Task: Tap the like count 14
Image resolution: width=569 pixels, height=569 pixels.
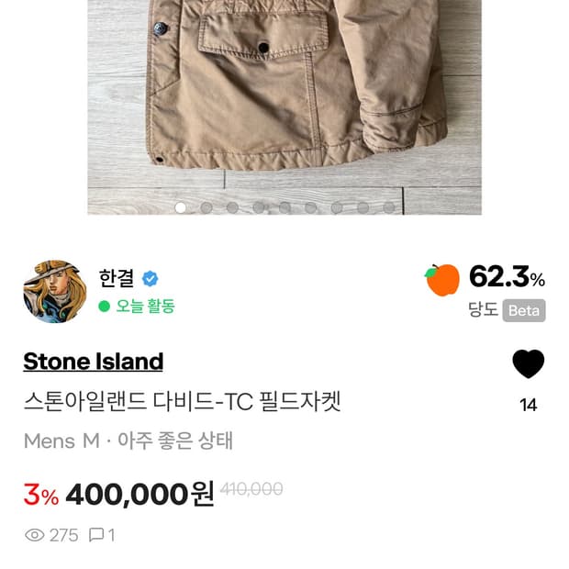Action: (528, 405)
